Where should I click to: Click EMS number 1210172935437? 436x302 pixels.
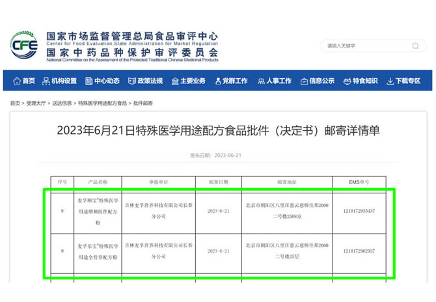[x=359, y=211]
